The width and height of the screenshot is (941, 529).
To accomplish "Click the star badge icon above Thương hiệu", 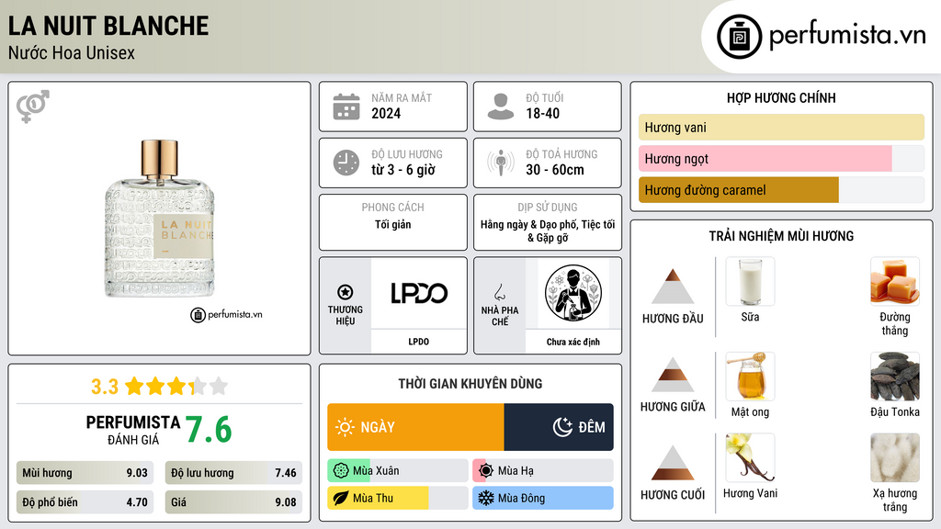I will 346,292.
